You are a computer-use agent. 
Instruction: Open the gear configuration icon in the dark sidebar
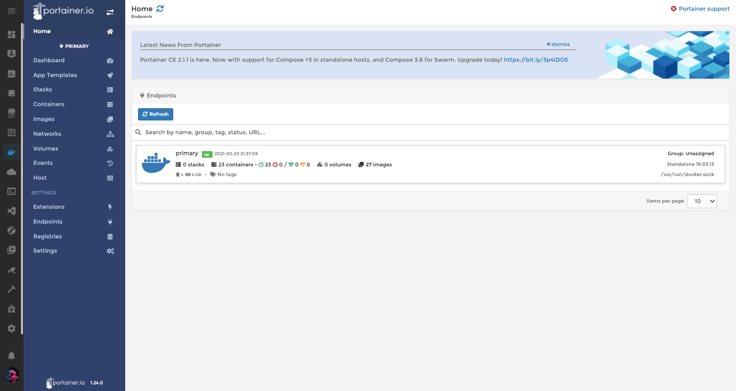click(x=11, y=328)
